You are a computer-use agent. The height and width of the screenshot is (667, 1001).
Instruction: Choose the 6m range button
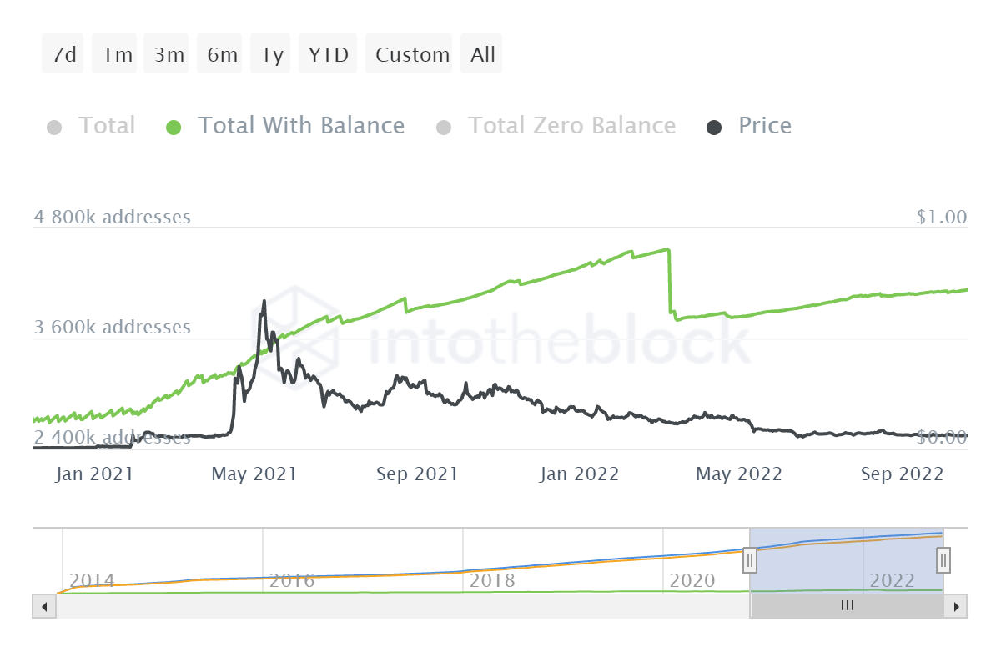pos(223,55)
